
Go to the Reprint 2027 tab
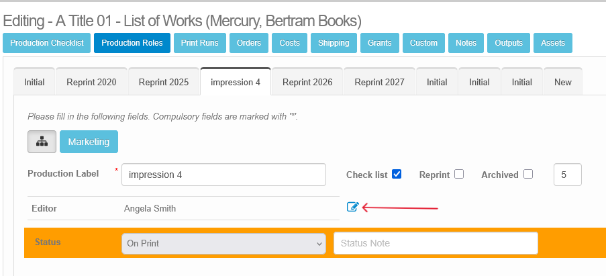click(379, 82)
